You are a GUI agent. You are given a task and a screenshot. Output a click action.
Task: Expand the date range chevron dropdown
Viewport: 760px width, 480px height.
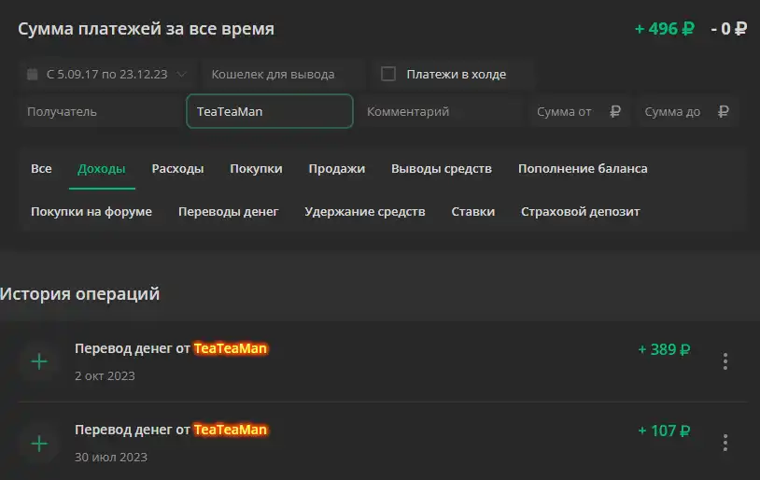pos(181,74)
